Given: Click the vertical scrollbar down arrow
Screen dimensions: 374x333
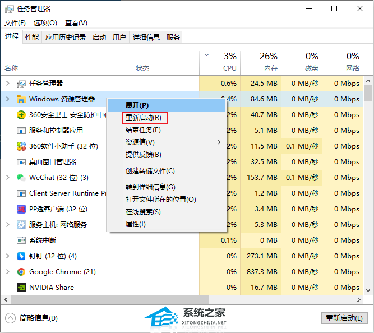Looking at the screenshot, I should (x=368, y=290).
